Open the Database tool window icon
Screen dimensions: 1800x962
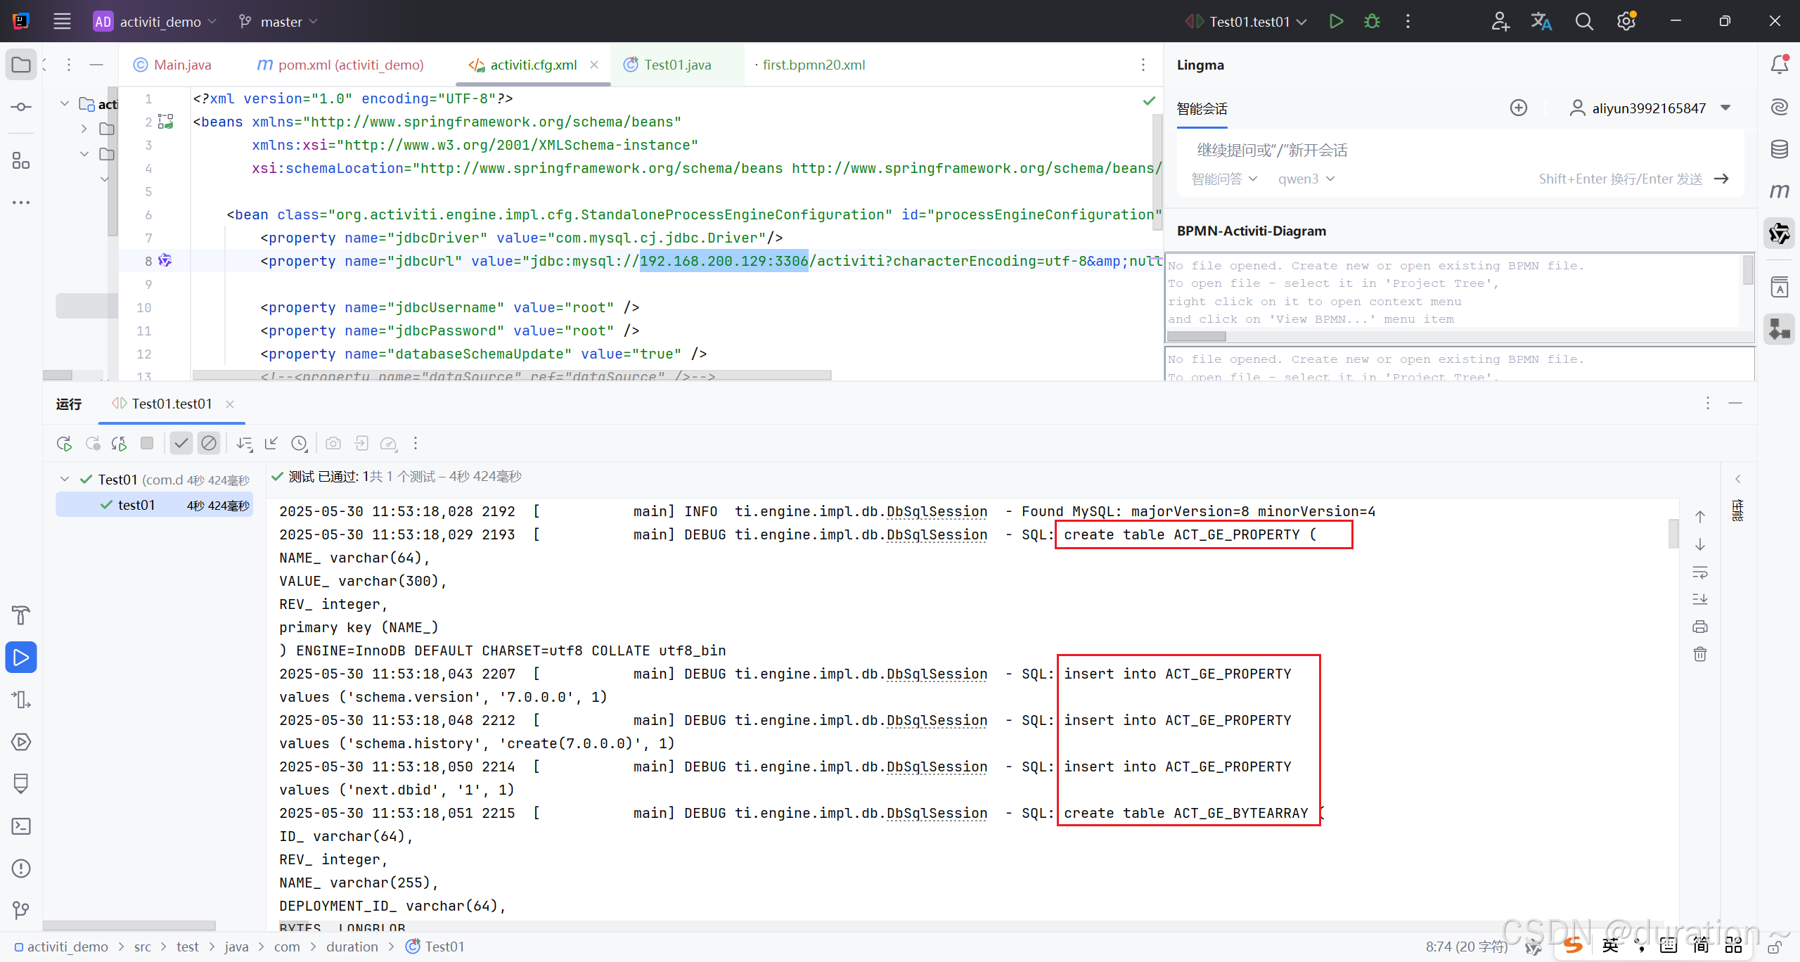pos(1779,149)
